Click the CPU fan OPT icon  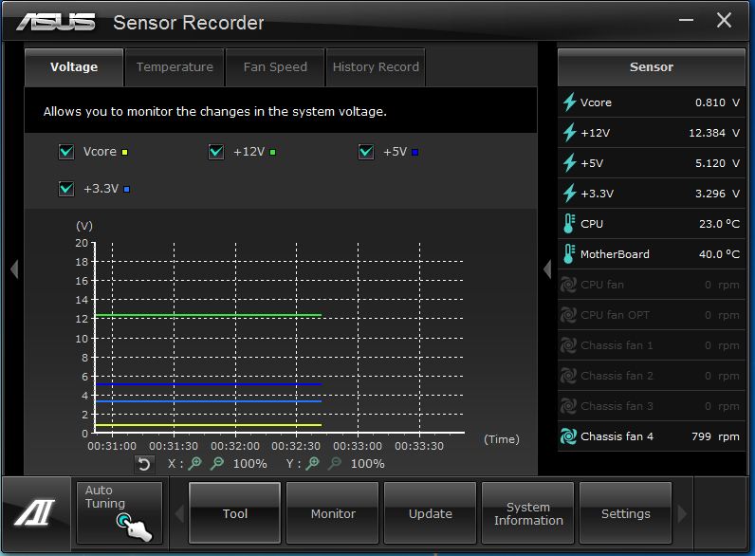(x=569, y=315)
